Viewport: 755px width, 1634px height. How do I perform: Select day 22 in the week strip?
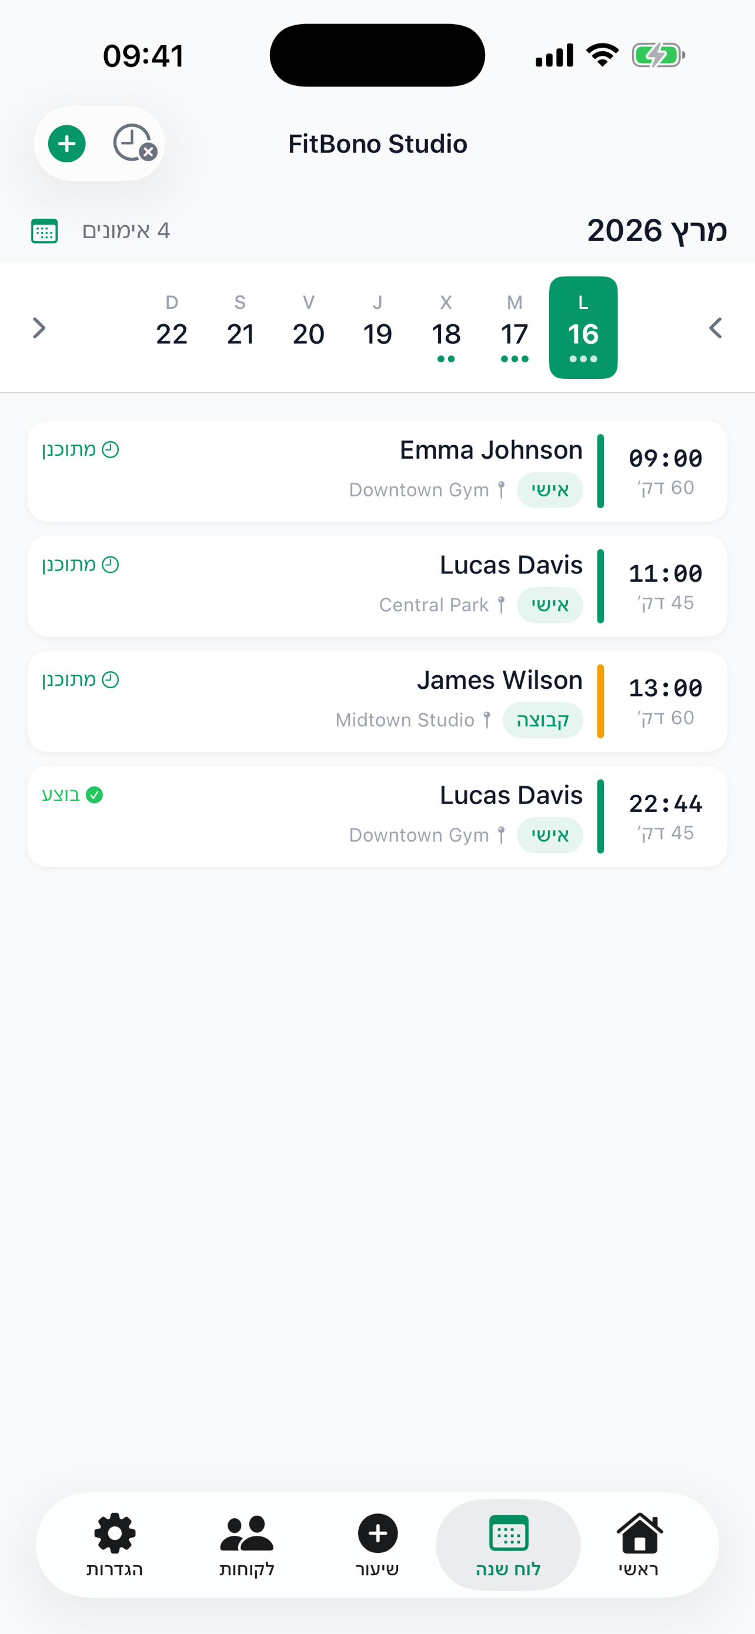[172, 329]
